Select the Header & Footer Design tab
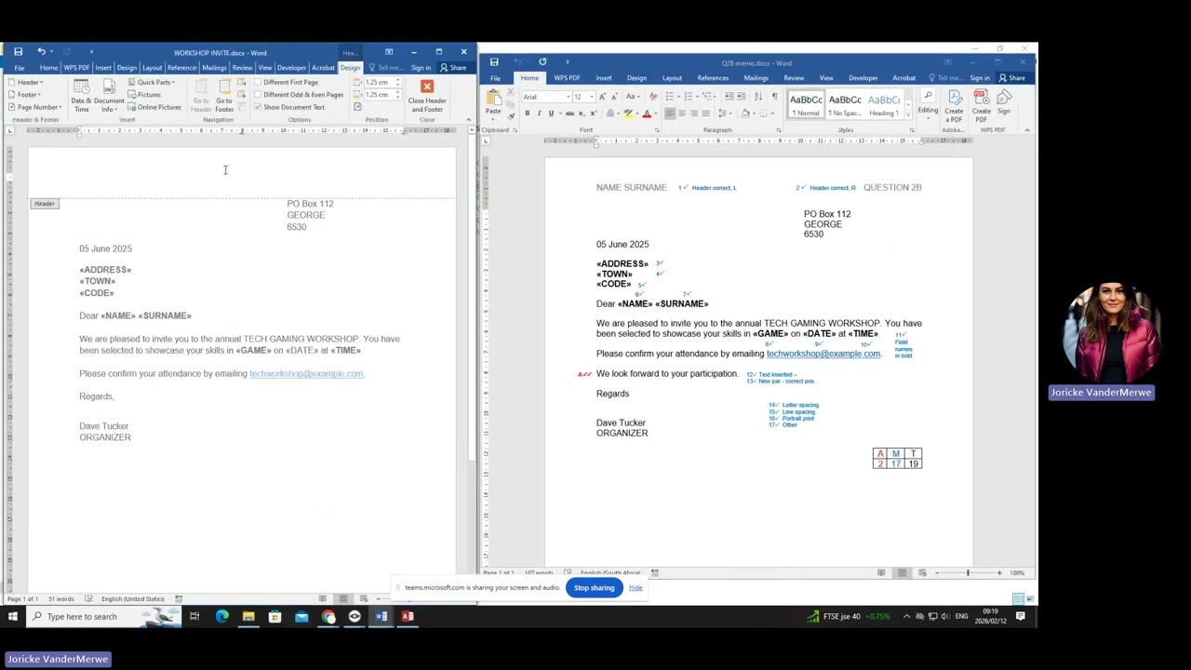The width and height of the screenshot is (1191, 670). tap(350, 68)
